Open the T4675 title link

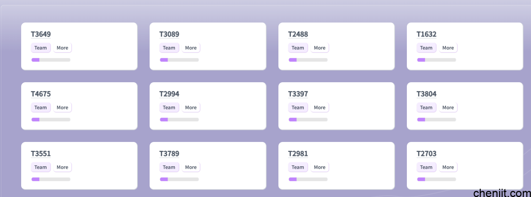tap(41, 94)
